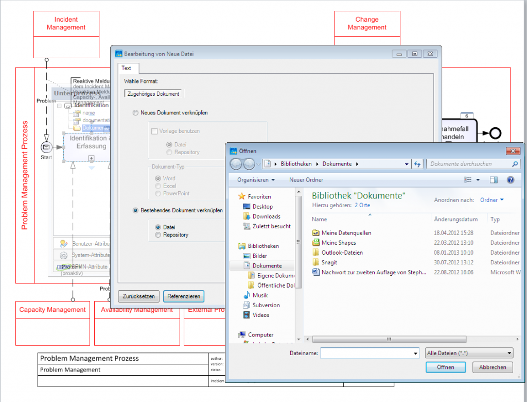Collapse the Identifikation tree node

[x=59, y=106]
